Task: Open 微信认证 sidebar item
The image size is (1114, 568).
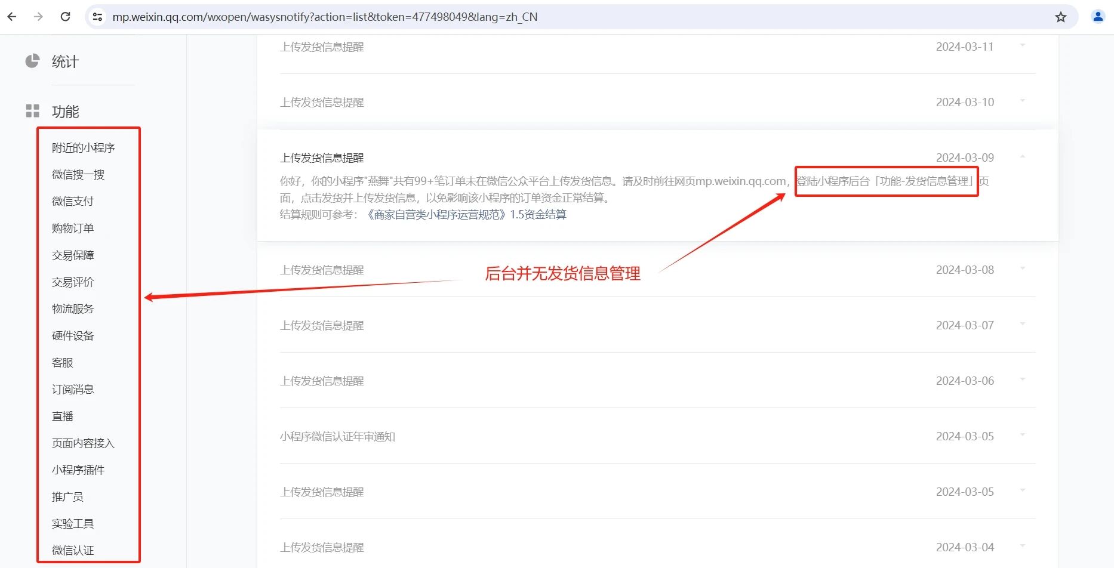Action: (x=73, y=550)
